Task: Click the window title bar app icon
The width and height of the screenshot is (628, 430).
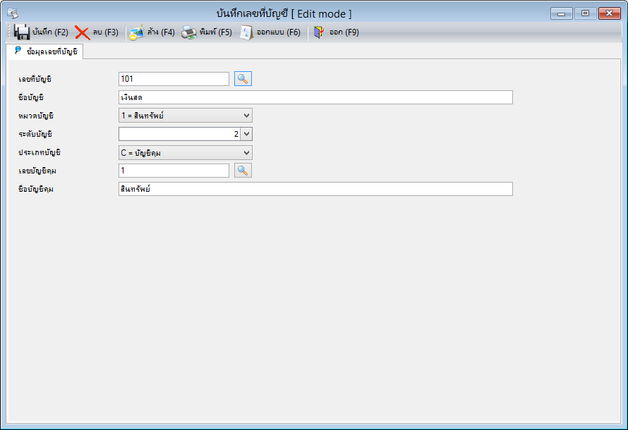Action: pos(13,13)
